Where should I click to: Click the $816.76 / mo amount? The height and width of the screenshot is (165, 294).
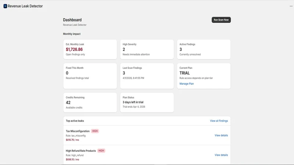click(72, 140)
